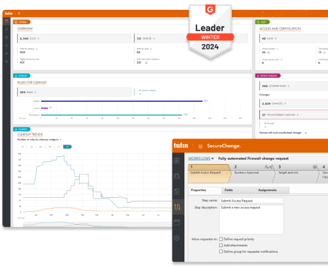Image resolution: width=328 pixels, height=267 pixels.
Task: Click the branching icon on workflow step 2
Action: (268, 167)
